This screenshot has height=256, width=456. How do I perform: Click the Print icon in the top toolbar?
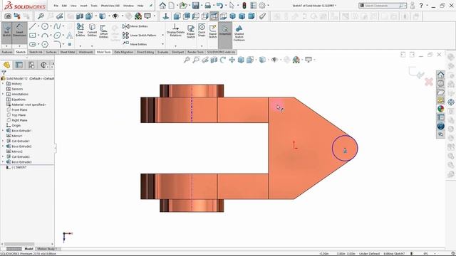(x=207, y=5)
